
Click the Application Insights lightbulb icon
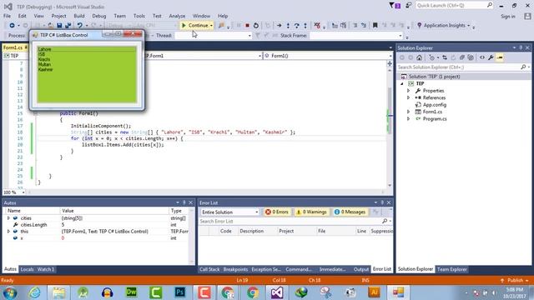419,26
